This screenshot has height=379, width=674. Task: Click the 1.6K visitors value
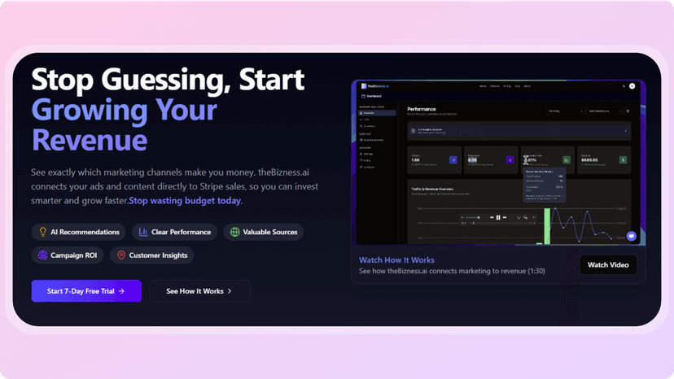tap(416, 160)
